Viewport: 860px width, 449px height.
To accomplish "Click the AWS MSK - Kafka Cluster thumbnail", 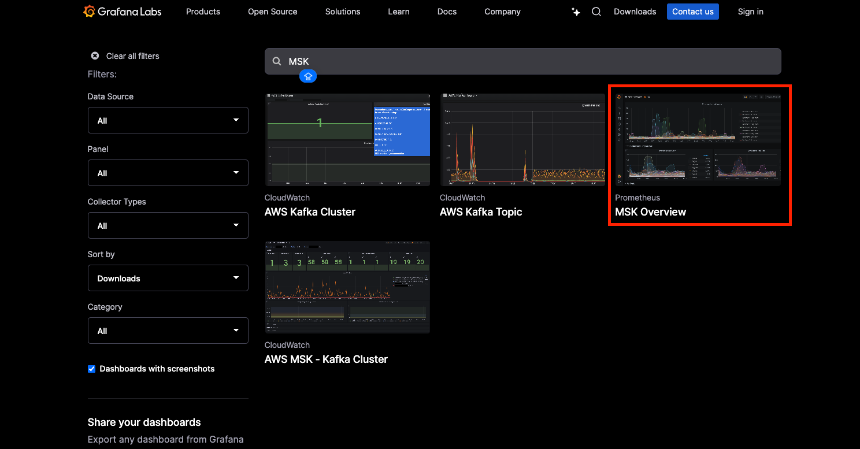I will pyautogui.click(x=347, y=287).
